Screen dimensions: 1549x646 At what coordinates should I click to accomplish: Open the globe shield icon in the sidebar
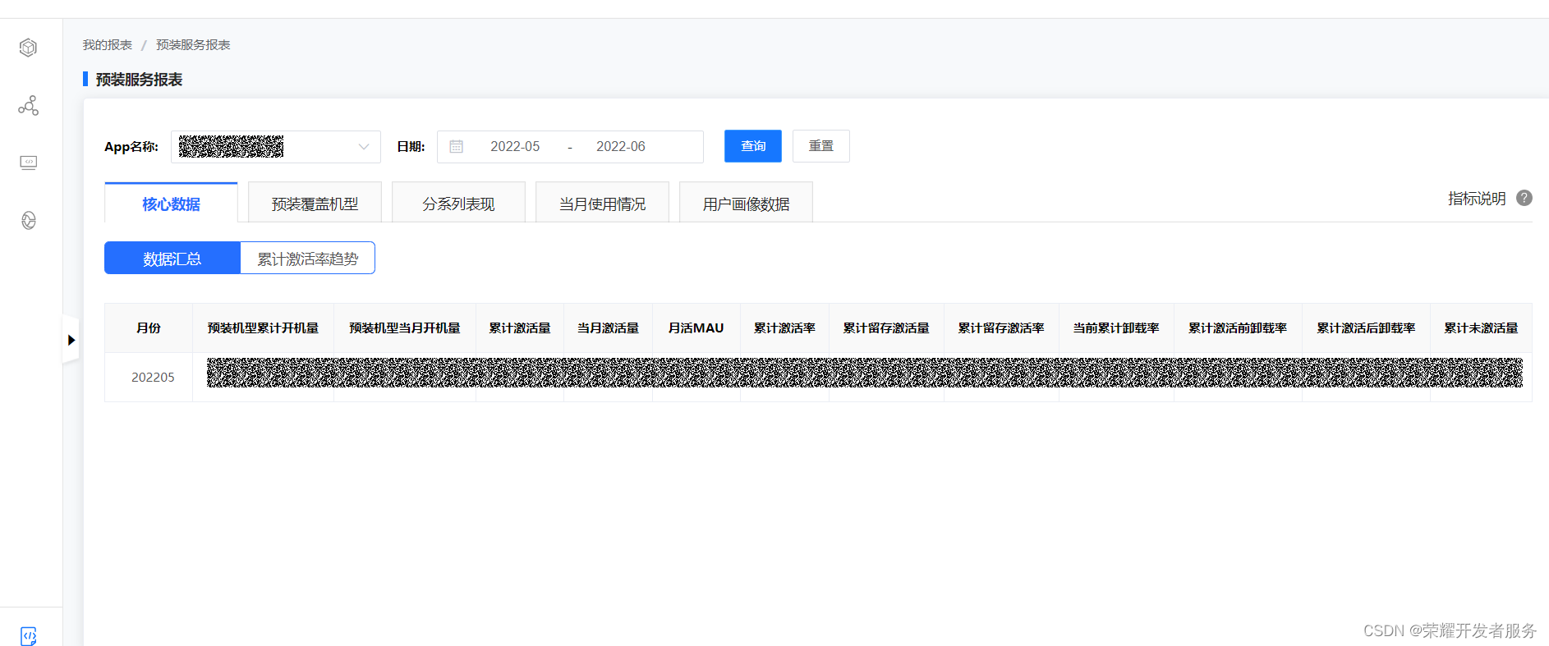click(29, 220)
